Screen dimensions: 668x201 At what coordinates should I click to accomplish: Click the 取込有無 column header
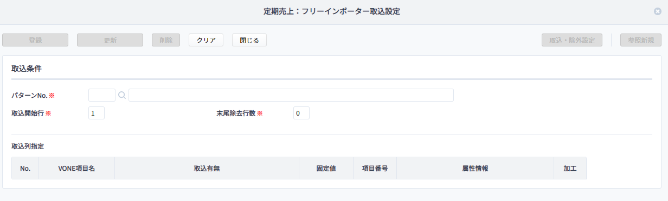[207, 168]
